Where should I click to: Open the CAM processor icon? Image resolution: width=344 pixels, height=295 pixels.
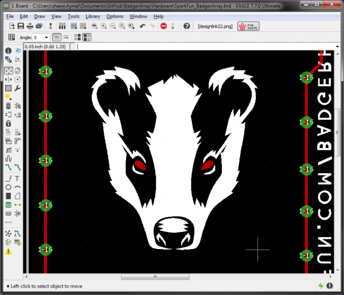(39, 26)
